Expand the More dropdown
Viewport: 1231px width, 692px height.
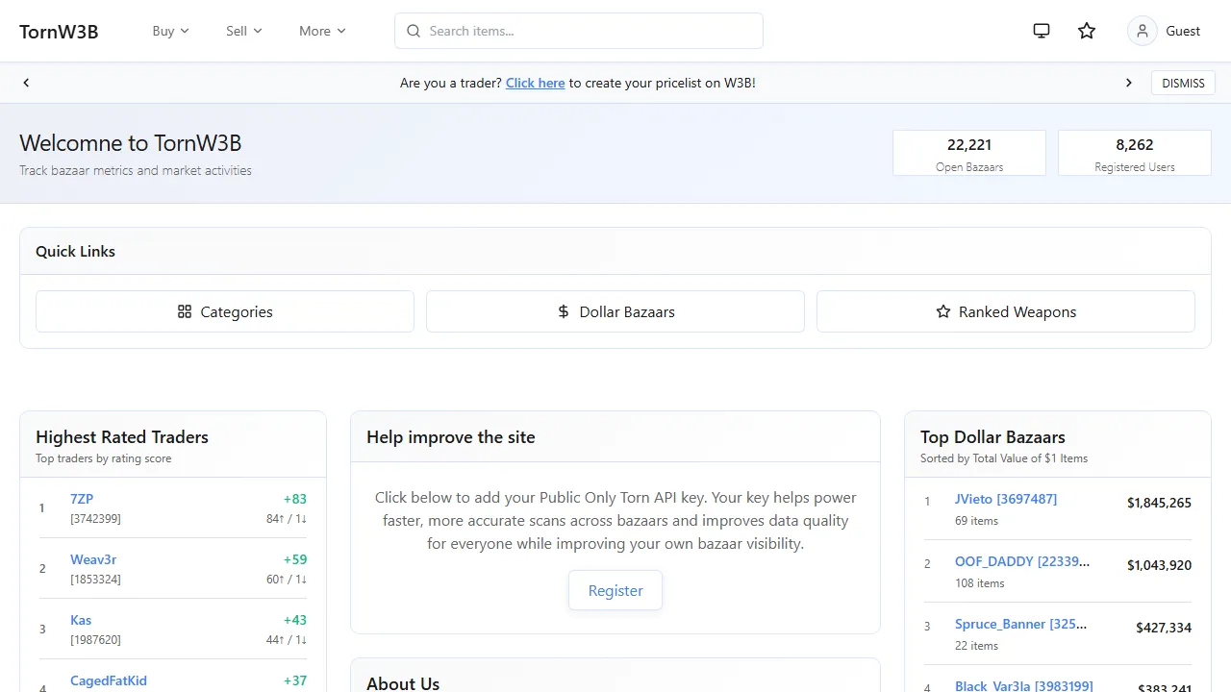pos(321,31)
